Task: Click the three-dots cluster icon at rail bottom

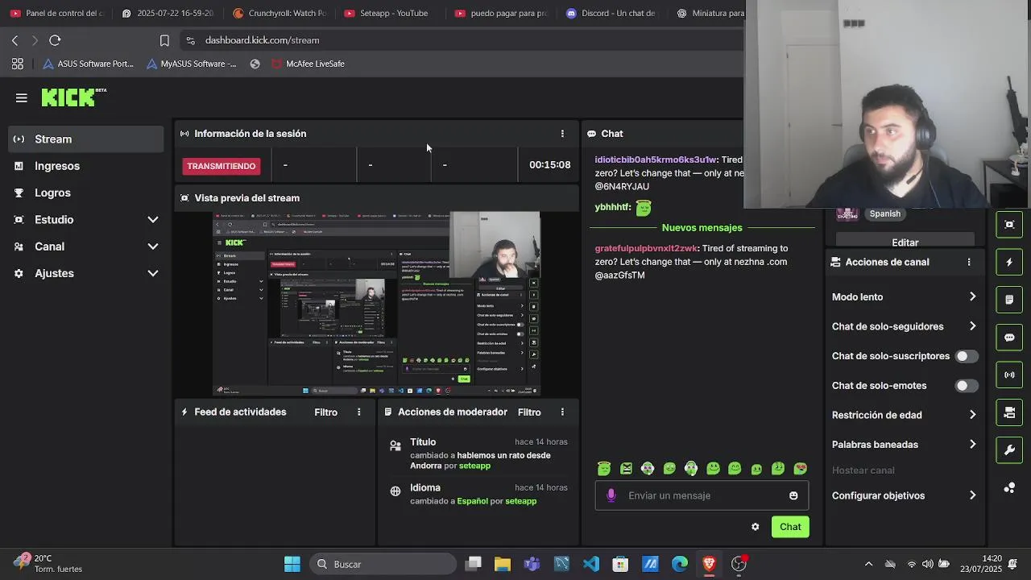Action: pos(1009,487)
